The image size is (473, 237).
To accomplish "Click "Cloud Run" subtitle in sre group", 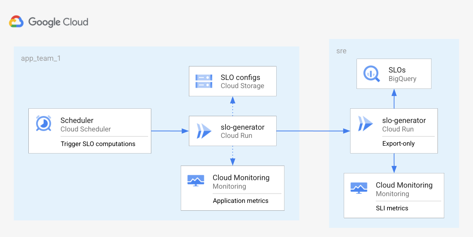I will (x=398, y=129).
